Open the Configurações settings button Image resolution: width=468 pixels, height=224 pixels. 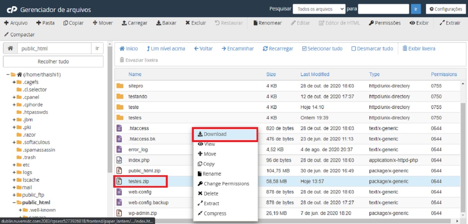(x=445, y=9)
